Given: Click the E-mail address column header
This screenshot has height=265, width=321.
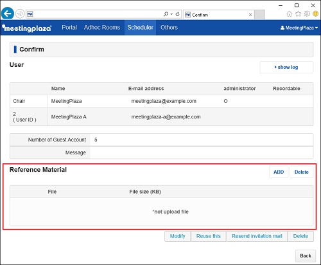Looking at the screenshot, I should 146,89.
